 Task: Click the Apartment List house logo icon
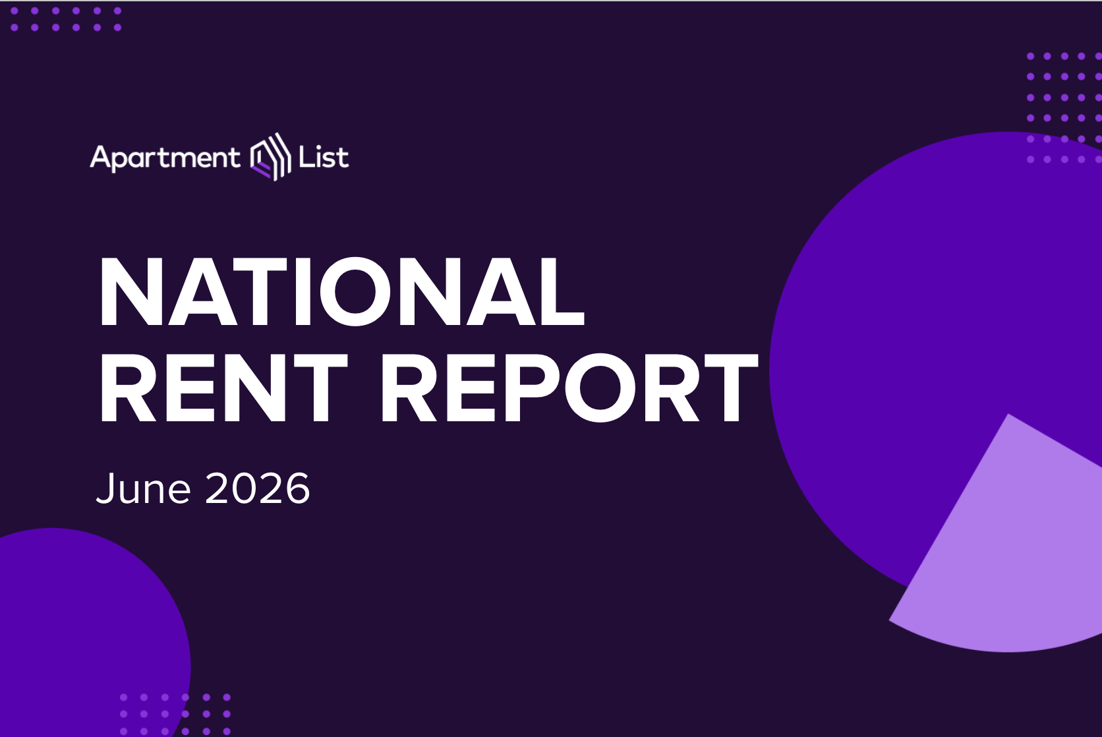click(270, 157)
